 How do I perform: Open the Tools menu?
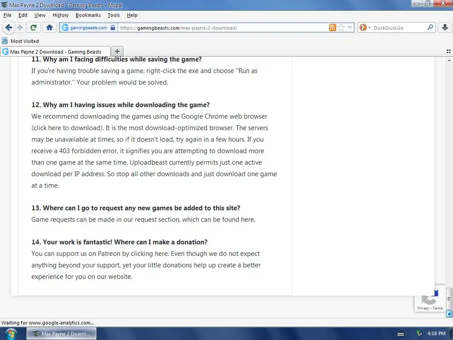click(x=114, y=15)
